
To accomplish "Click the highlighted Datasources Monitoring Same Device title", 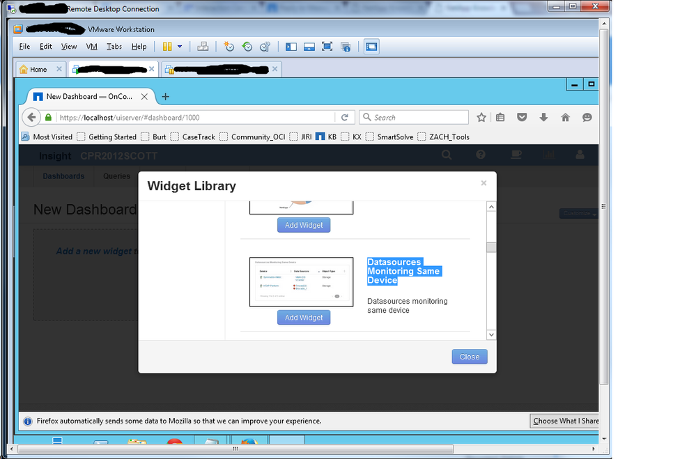I will [x=403, y=271].
